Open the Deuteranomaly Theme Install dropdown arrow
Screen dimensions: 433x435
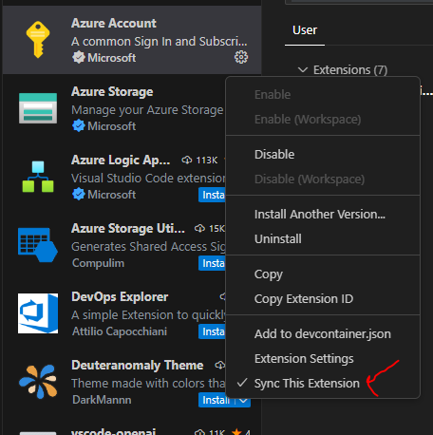point(243,400)
